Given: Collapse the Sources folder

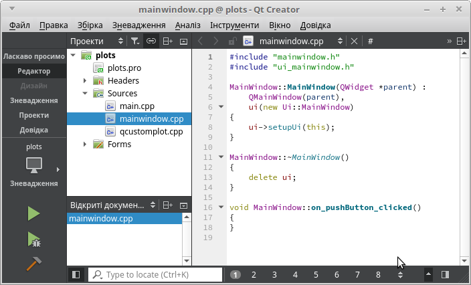Looking at the screenshot, I should coord(85,94).
